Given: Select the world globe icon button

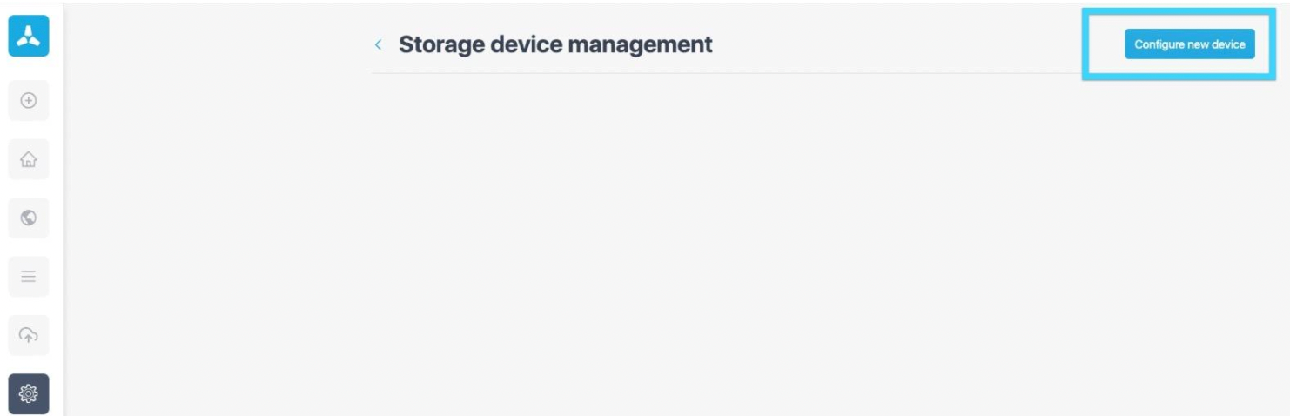Looking at the screenshot, I should pyautogui.click(x=29, y=218).
